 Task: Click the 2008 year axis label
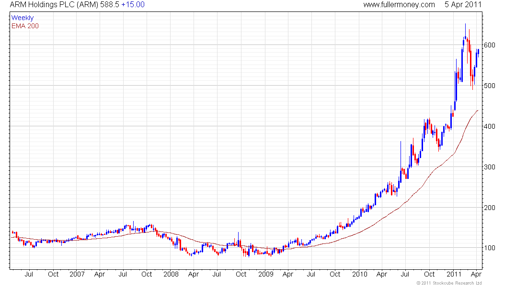[171, 274]
